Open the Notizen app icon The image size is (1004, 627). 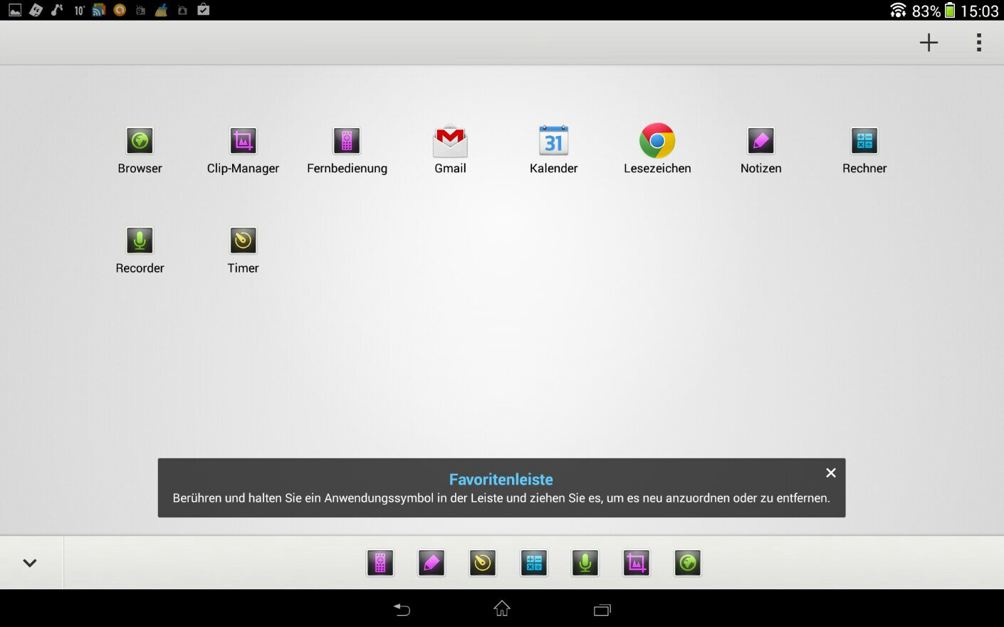pos(760,141)
